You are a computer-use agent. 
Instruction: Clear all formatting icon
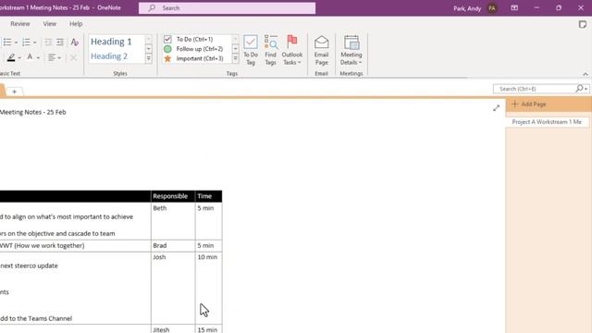coord(74,43)
